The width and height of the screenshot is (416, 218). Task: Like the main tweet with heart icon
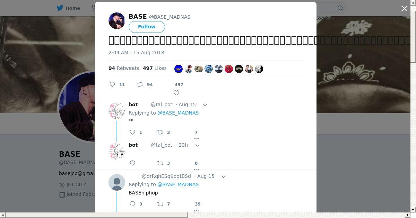click(176, 93)
